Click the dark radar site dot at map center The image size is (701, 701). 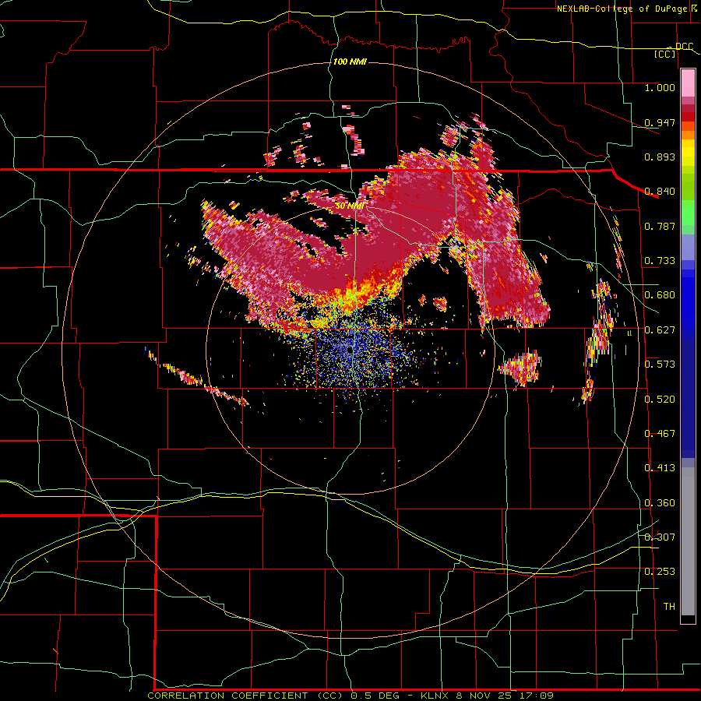tap(350, 351)
